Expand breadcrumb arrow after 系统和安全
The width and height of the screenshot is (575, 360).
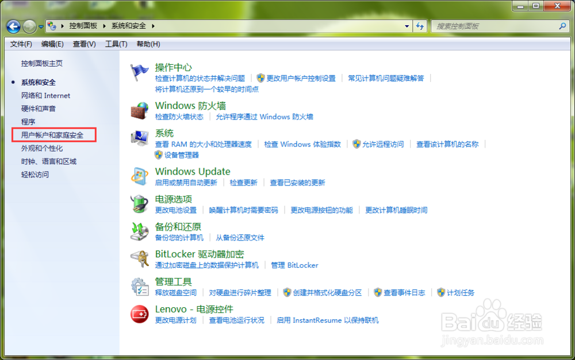(154, 26)
